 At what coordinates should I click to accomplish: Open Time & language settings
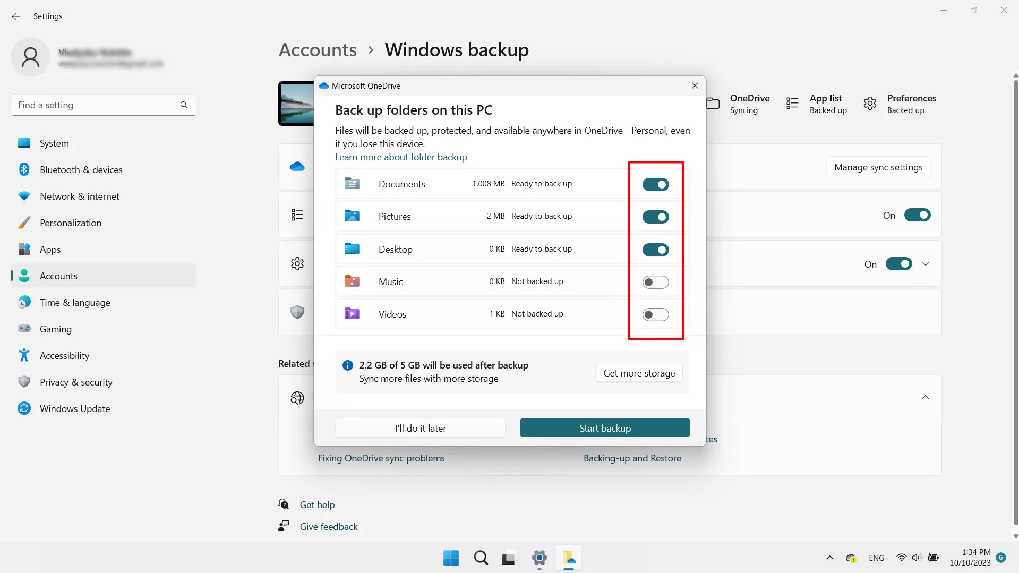click(104, 303)
